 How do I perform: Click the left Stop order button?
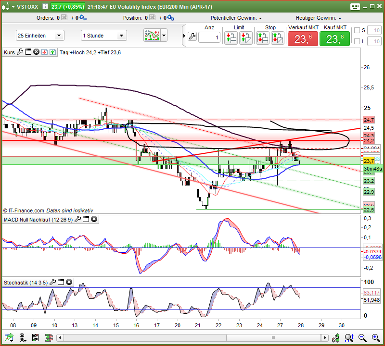[263, 38]
